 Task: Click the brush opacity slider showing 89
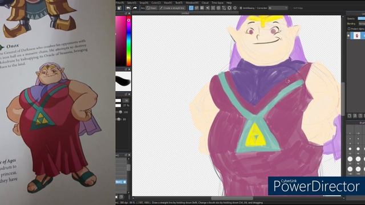tap(119, 119)
